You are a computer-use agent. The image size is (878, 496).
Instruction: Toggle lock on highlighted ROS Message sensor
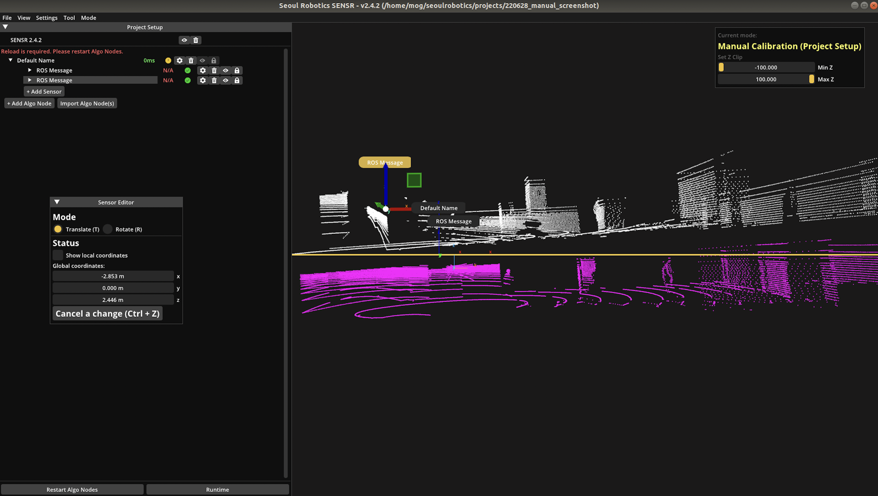pos(237,80)
